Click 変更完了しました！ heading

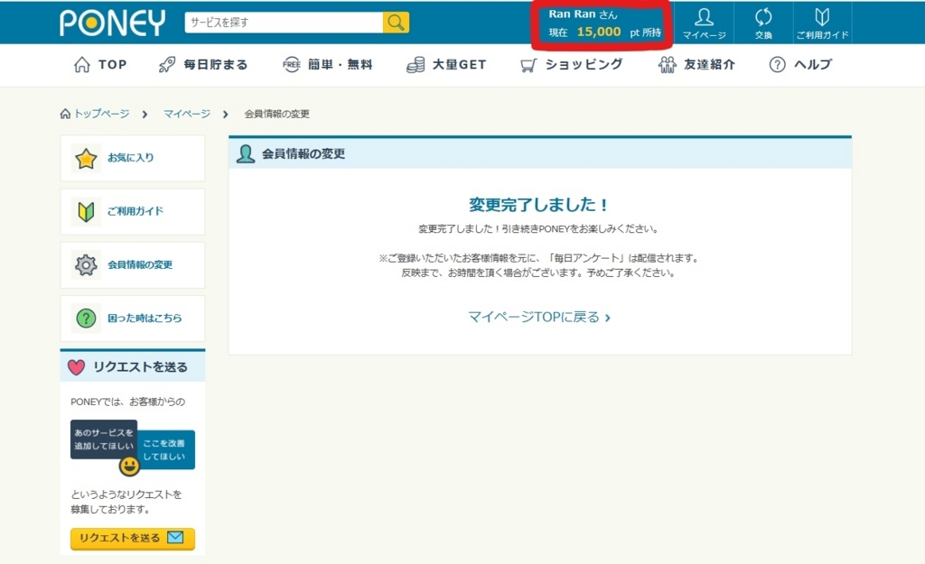click(x=539, y=205)
